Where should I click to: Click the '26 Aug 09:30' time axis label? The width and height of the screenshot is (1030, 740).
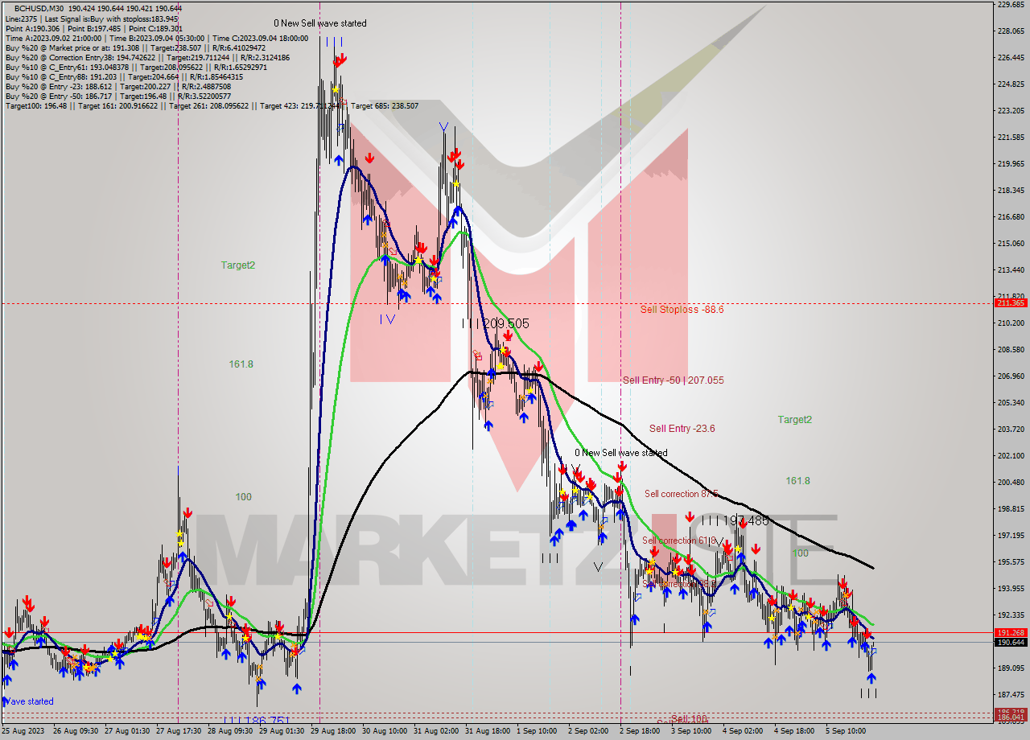[x=77, y=731]
